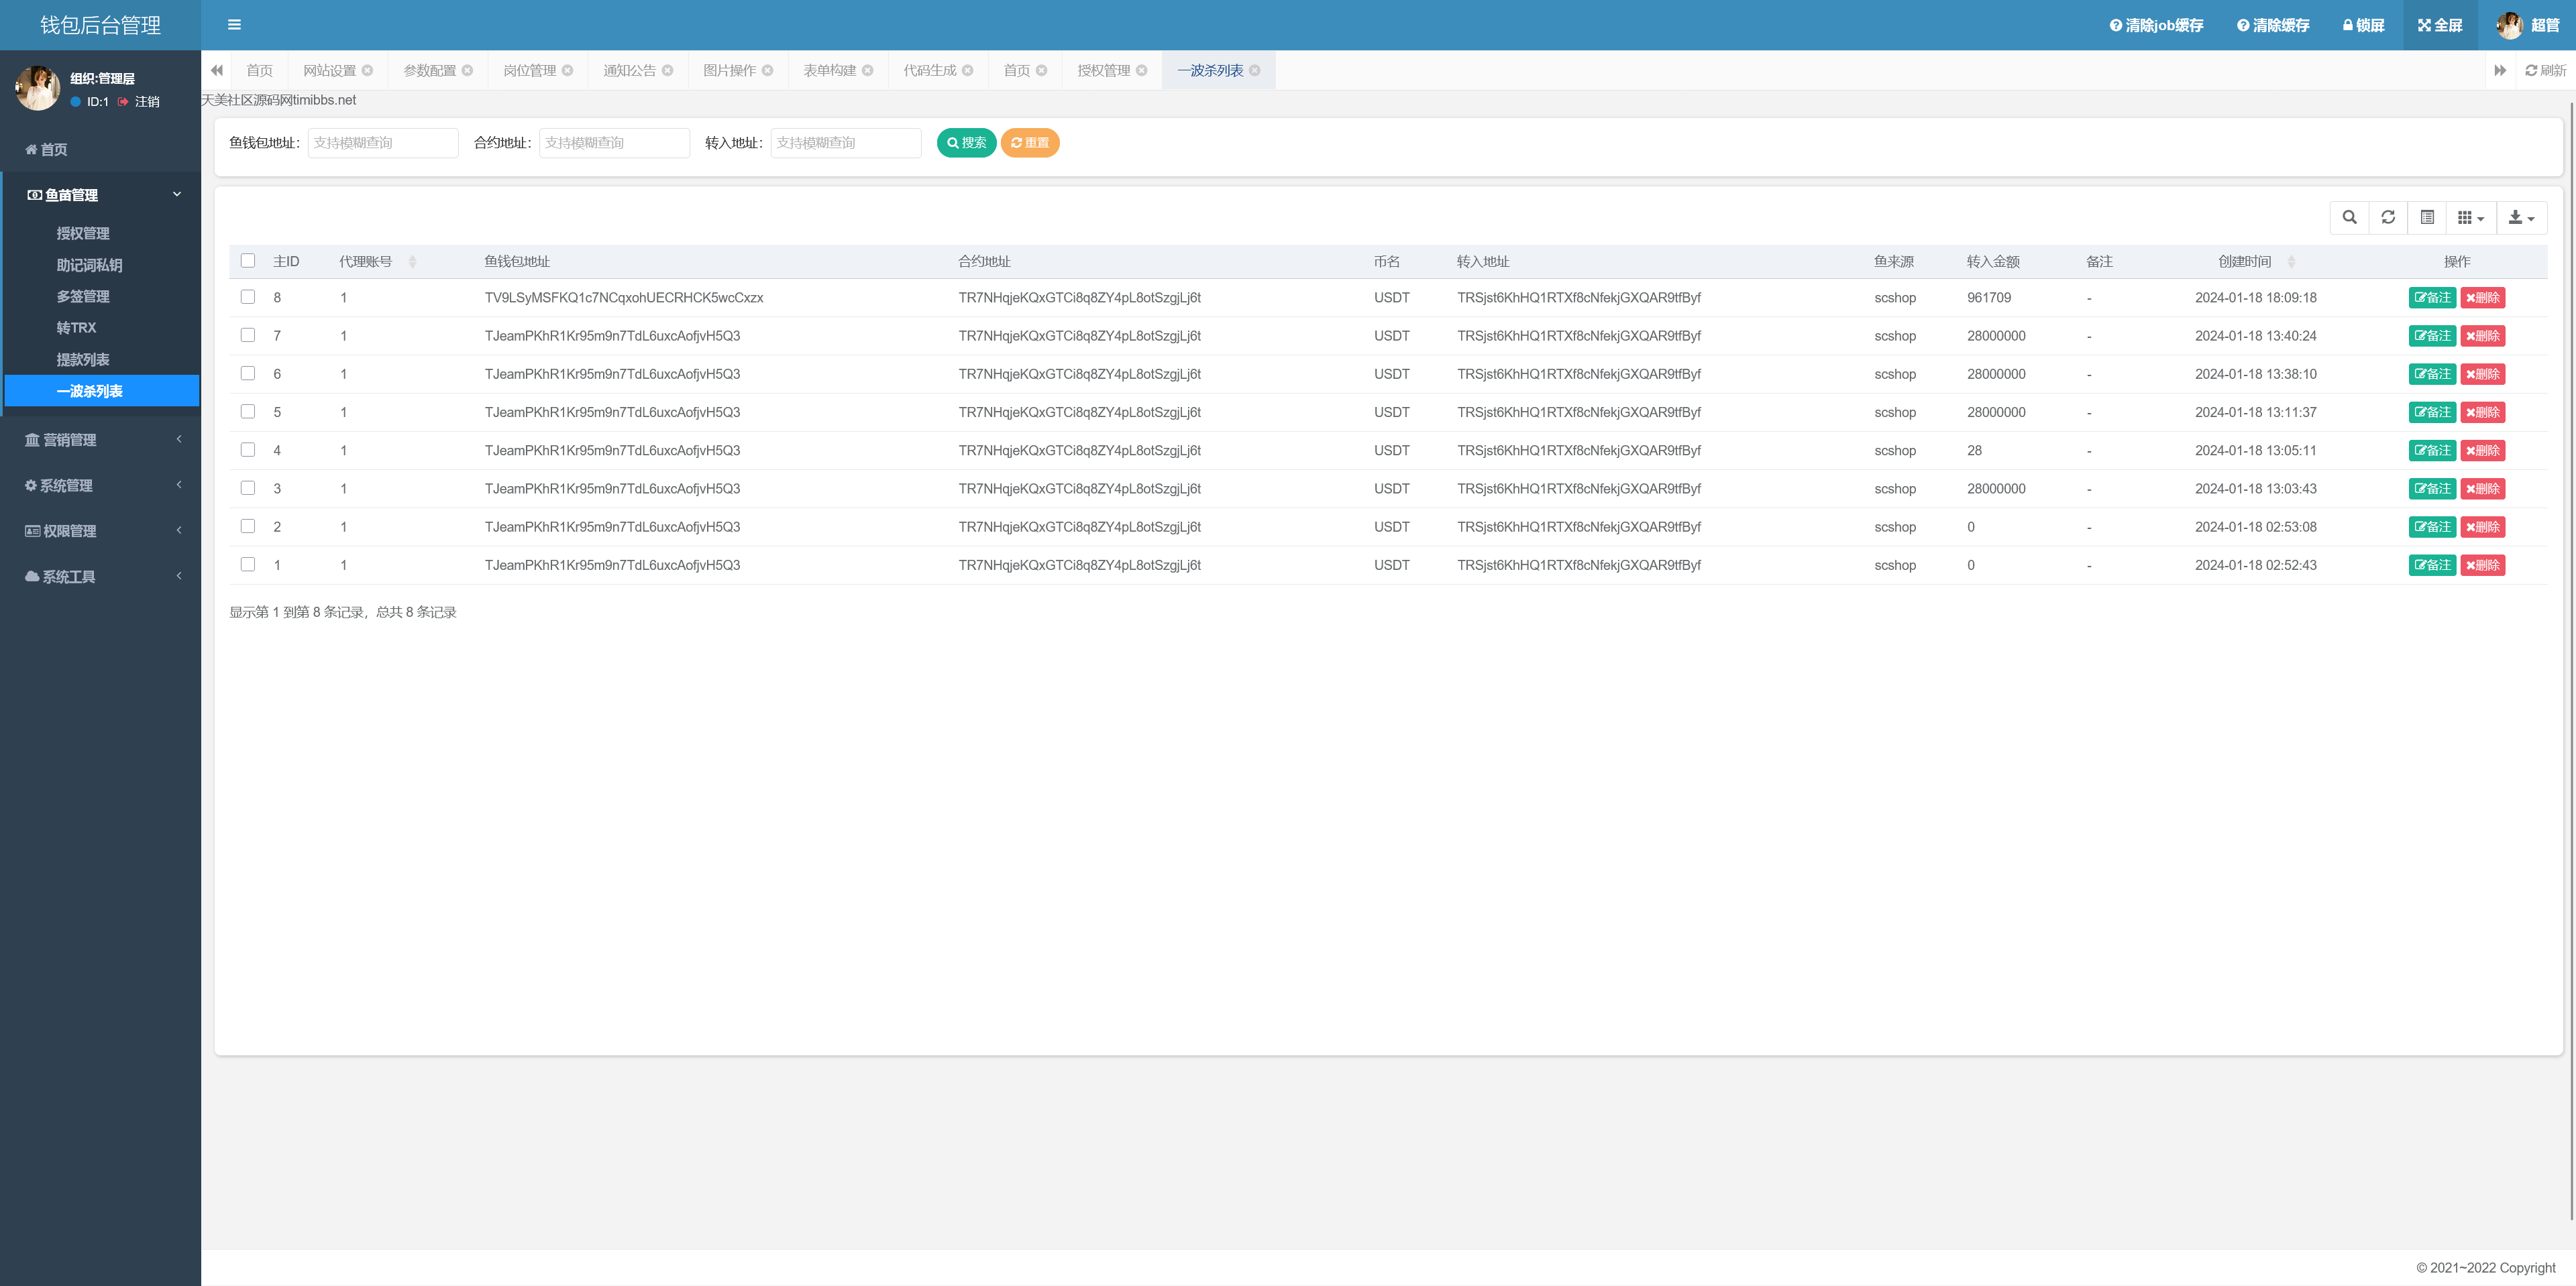Toggle the card view icon in table toolbar
Viewport: 2576px width, 1286px height.
click(x=2427, y=218)
